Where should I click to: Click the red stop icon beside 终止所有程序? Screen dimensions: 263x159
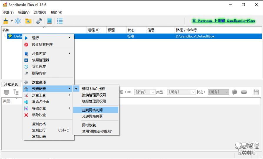26,44
